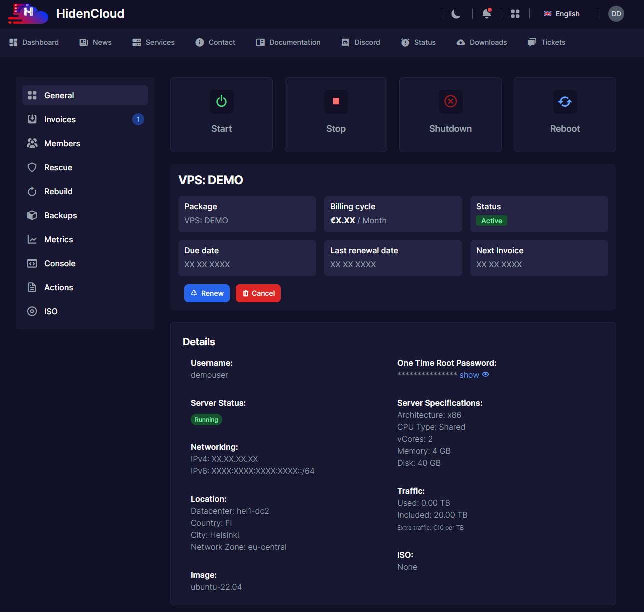Screen dimensions: 644x612
Task: Open the Console sidebar item
Action: click(60, 263)
